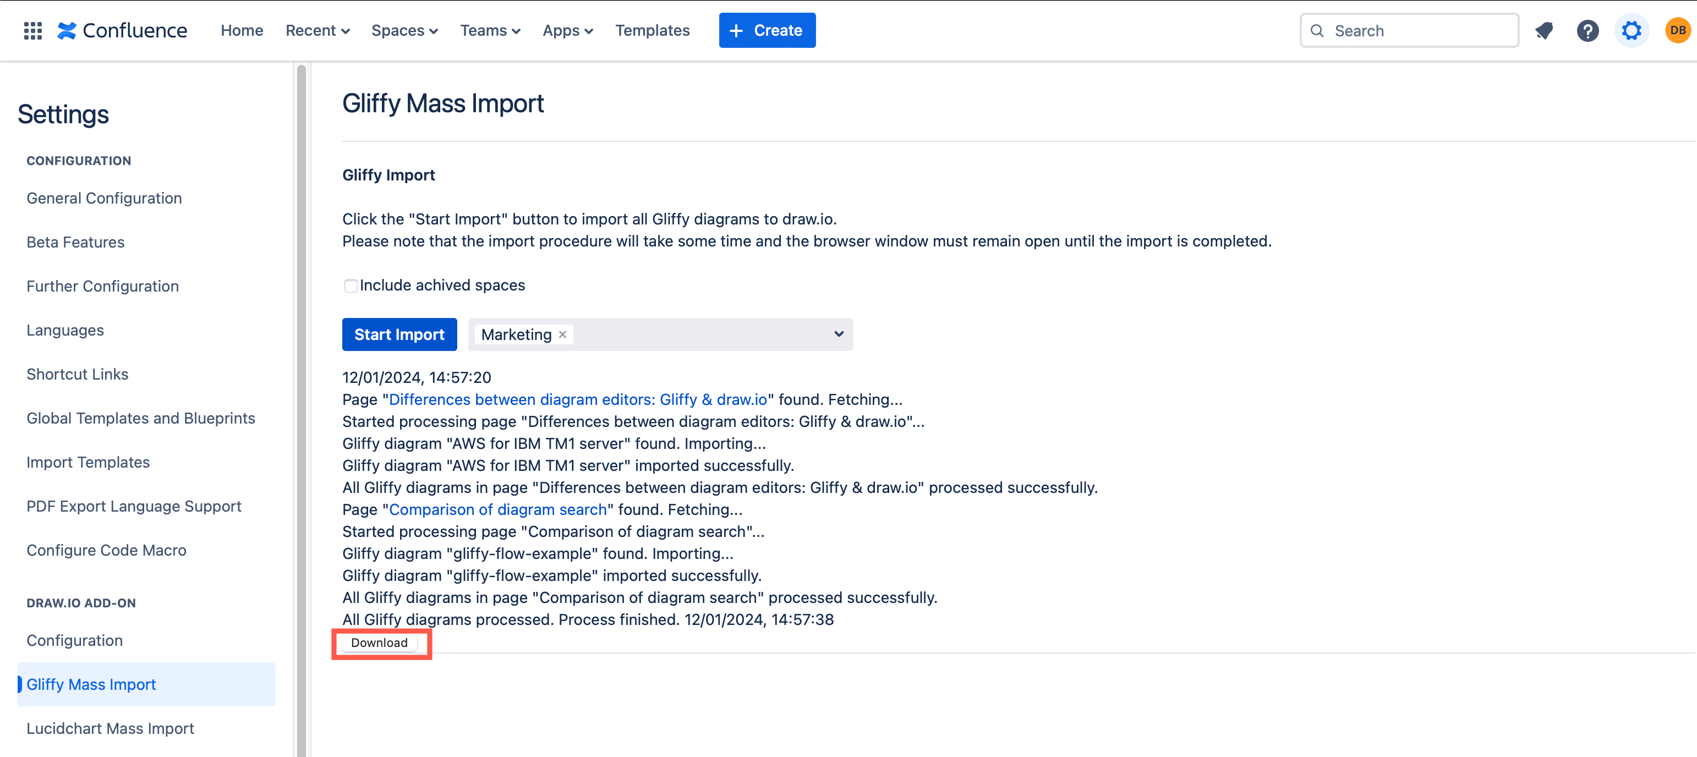
Task: Open Further Configuration settings
Action: coord(102,287)
